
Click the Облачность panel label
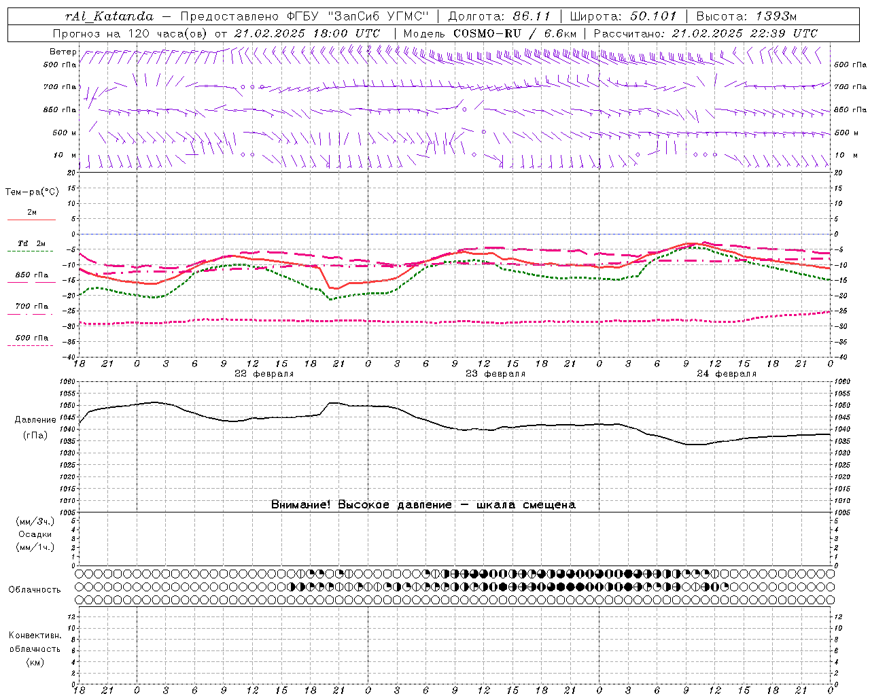(35, 590)
